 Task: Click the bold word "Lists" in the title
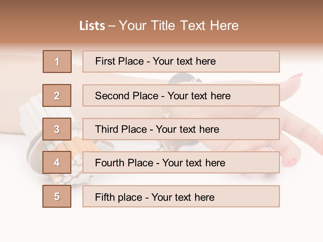[92, 26]
